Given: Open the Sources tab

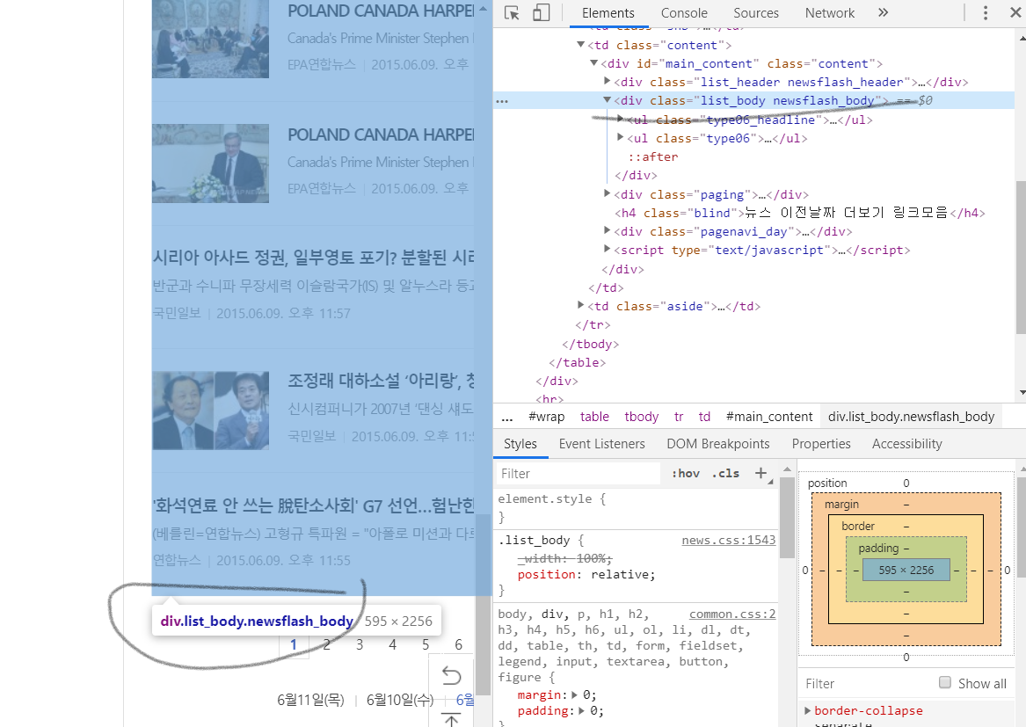Looking at the screenshot, I should pyautogui.click(x=756, y=13).
